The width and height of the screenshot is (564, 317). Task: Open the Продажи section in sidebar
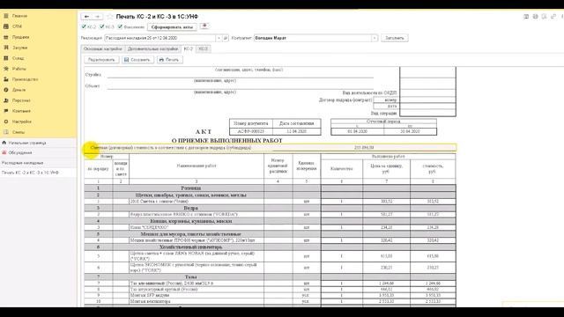point(20,37)
